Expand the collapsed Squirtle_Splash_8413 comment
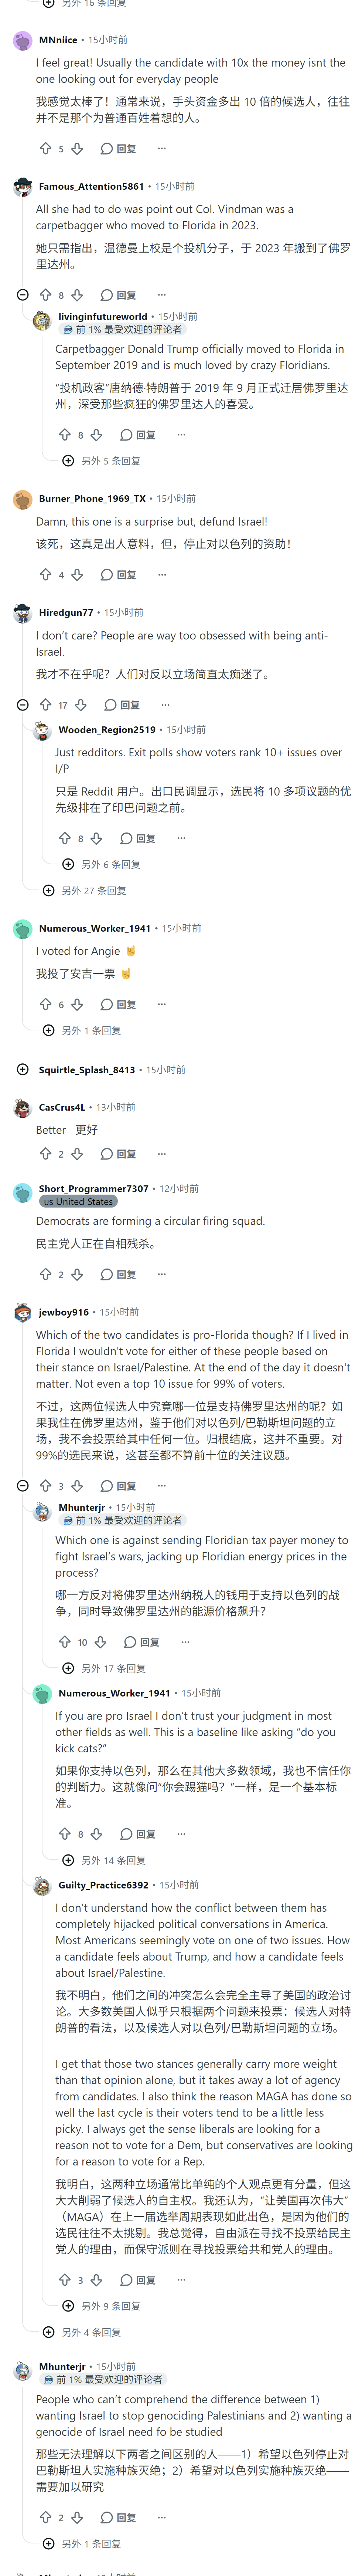 (x=23, y=1070)
